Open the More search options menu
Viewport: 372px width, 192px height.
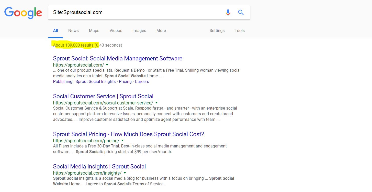(161, 30)
